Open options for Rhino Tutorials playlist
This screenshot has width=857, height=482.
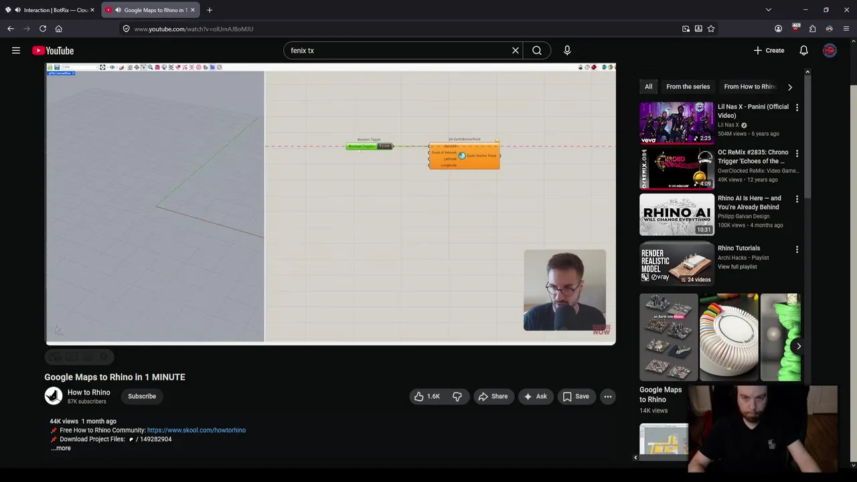797,249
